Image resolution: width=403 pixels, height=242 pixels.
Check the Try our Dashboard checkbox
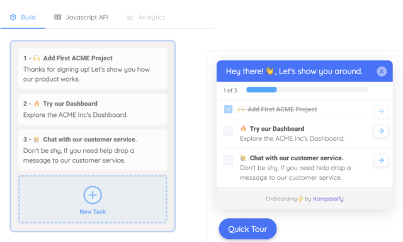point(228,131)
